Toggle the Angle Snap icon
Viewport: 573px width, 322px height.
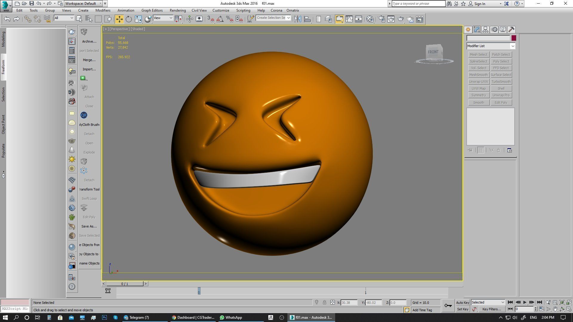click(220, 19)
